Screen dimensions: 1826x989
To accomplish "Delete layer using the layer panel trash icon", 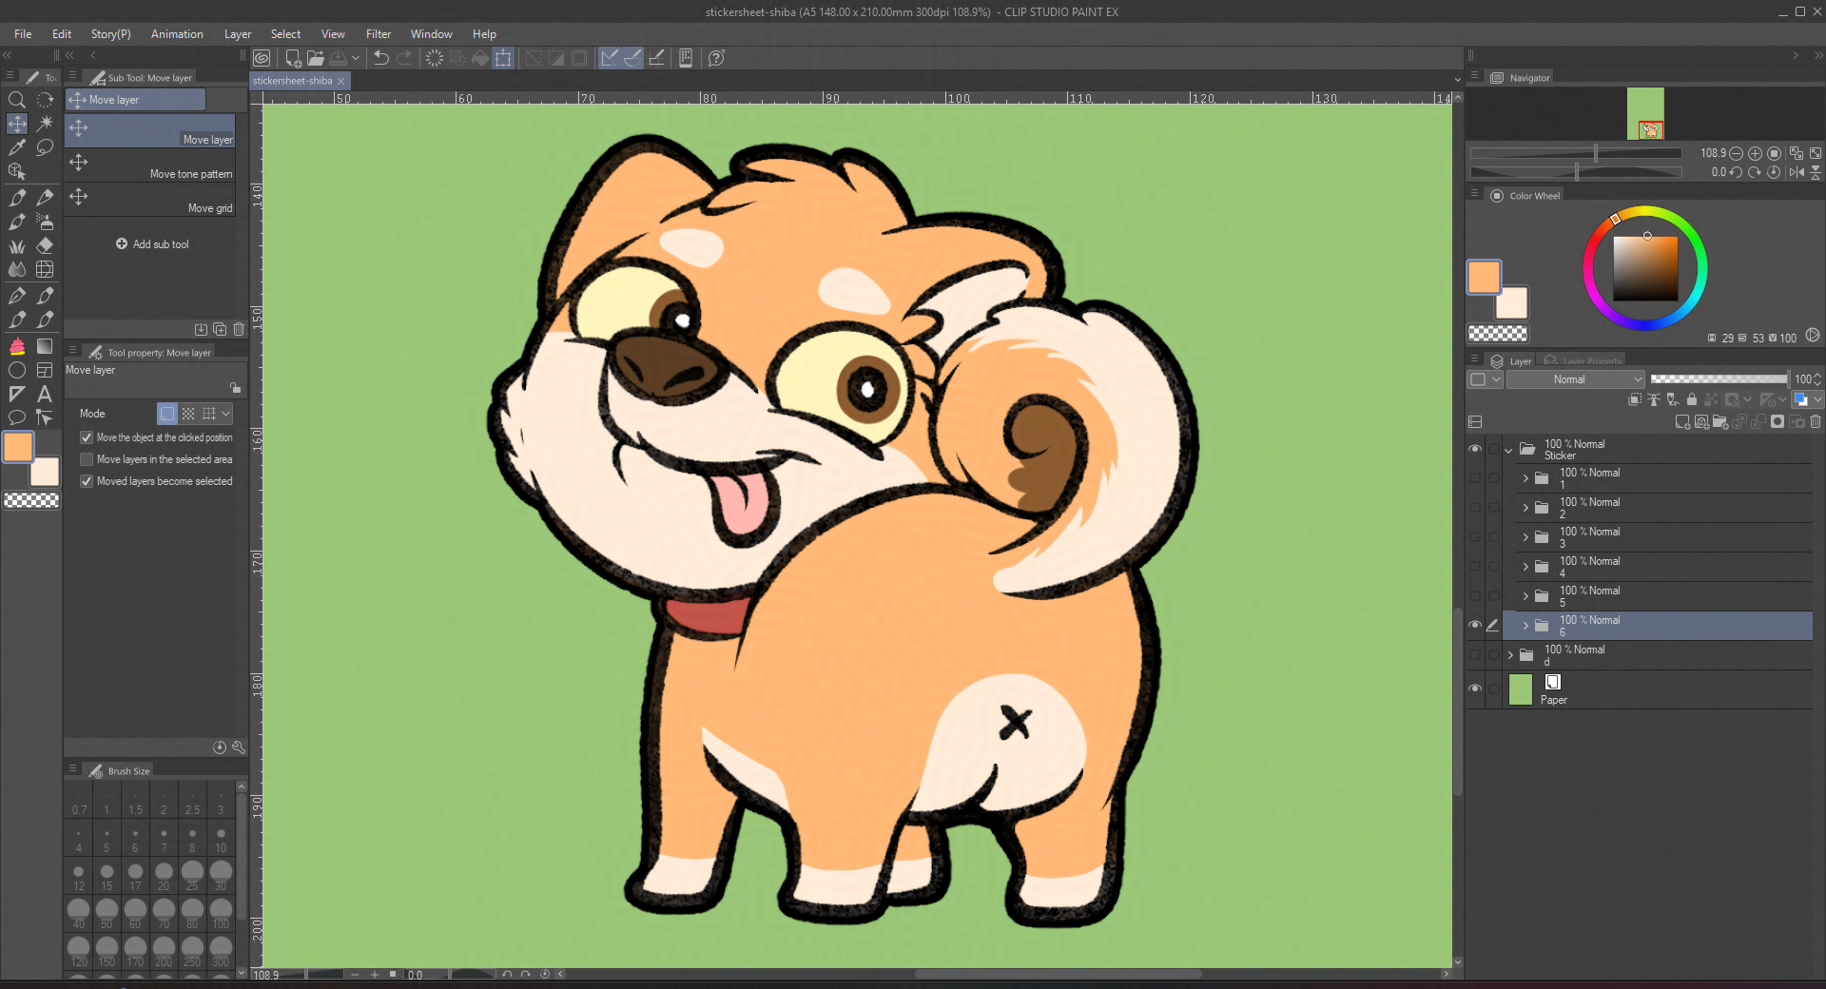I will click(x=1816, y=421).
